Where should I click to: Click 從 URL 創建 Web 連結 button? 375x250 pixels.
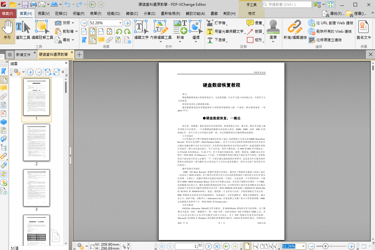331,23
